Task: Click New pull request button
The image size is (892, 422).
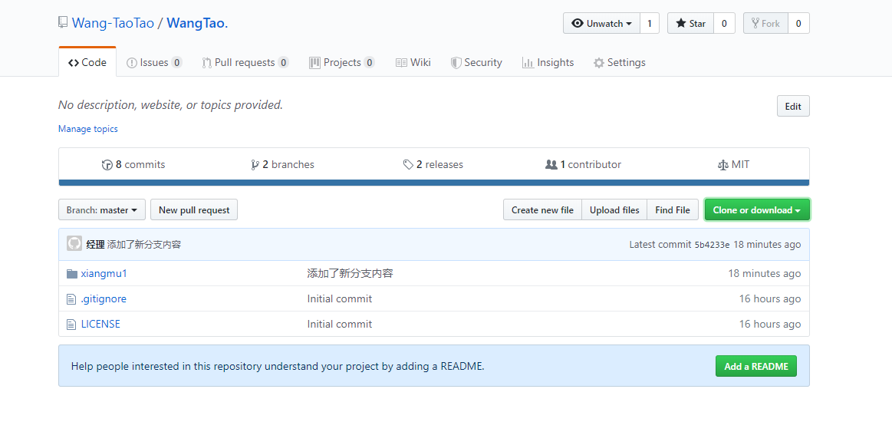Action: click(x=194, y=210)
